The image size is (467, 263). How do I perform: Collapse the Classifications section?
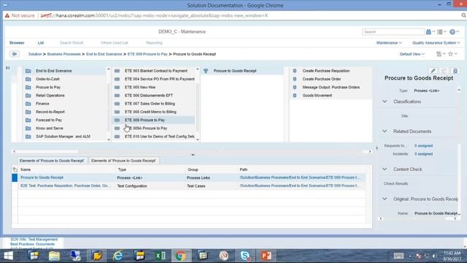385,102
